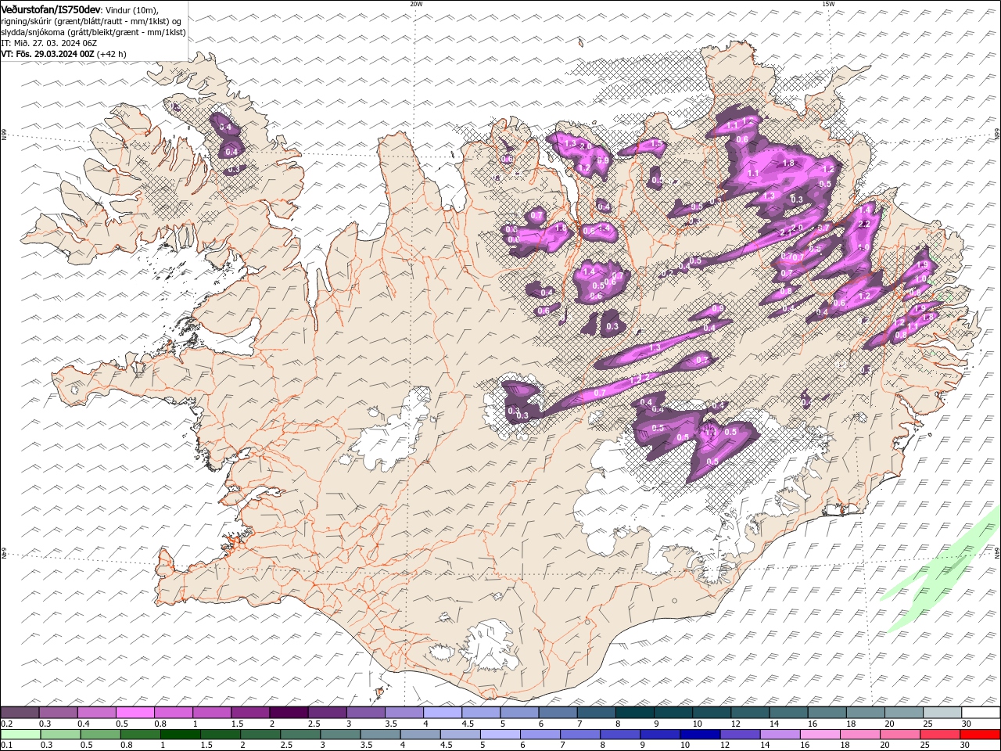Pick the light lavender 4 swatch in upper scale
The width and height of the screenshot is (1001, 751).
tap(443, 713)
